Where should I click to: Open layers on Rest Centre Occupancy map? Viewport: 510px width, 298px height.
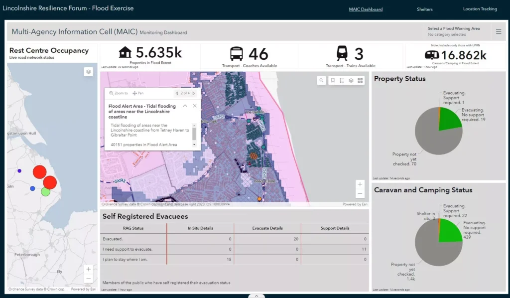(x=88, y=72)
